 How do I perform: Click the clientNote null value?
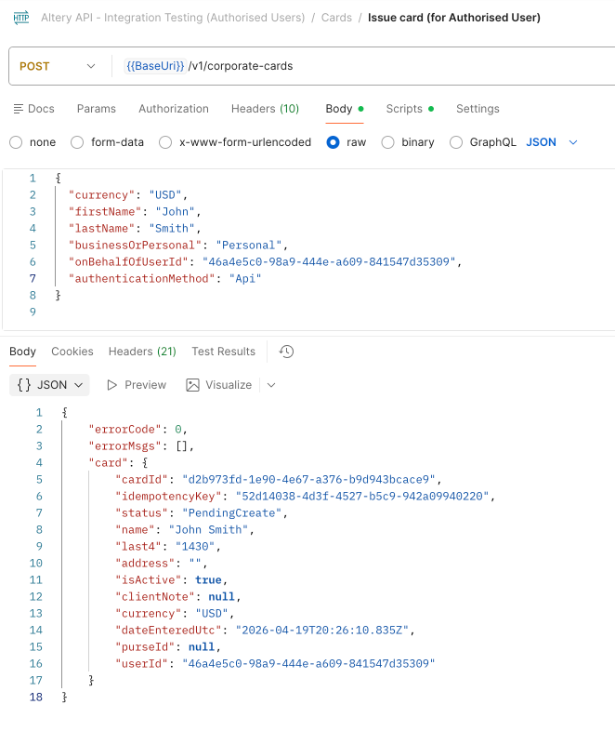click(222, 597)
